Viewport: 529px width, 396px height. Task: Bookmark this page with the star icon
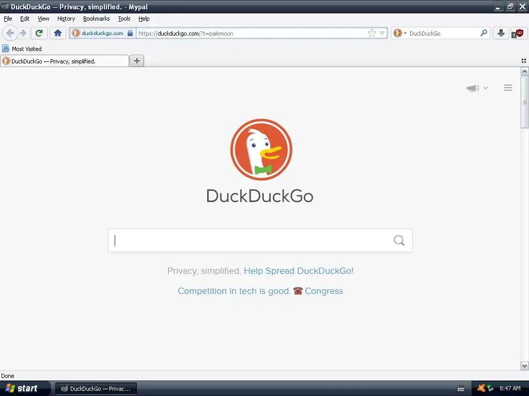point(371,33)
